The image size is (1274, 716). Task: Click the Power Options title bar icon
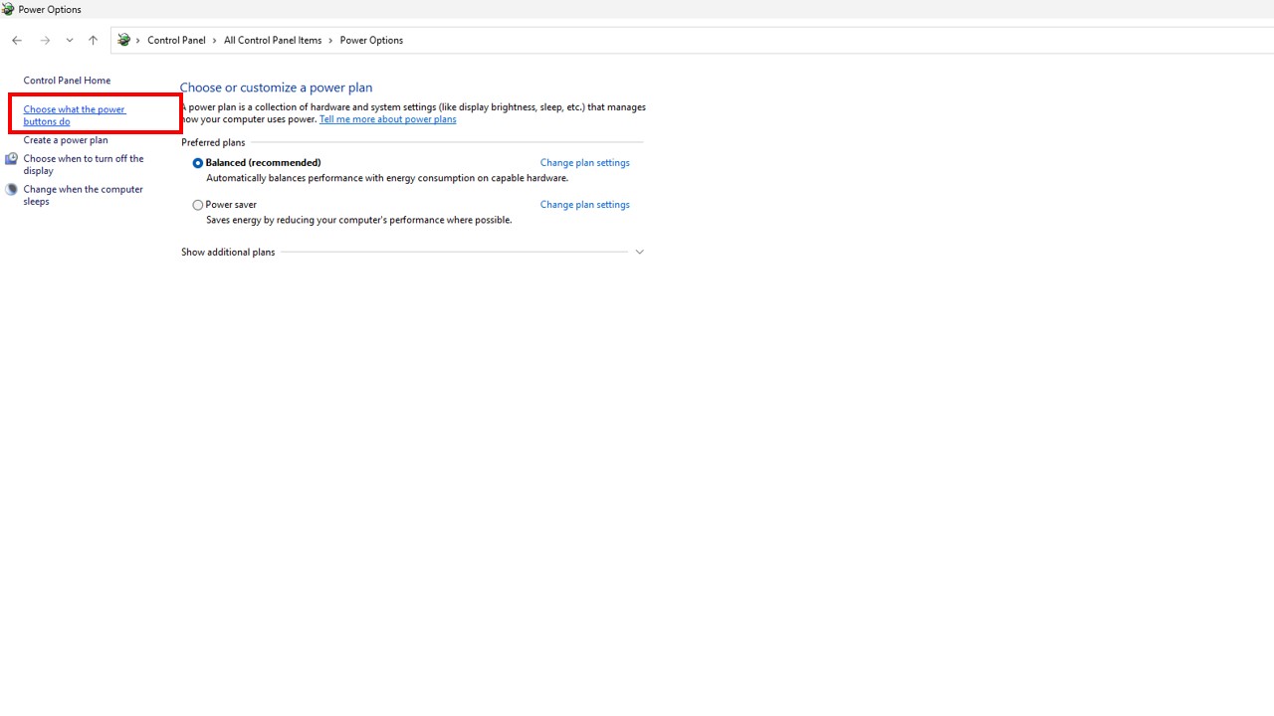click(8, 9)
